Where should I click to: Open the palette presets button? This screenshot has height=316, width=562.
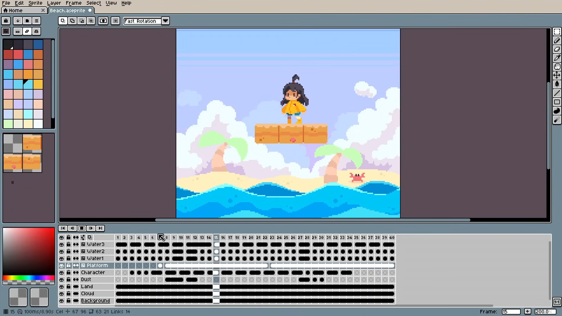[27, 21]
